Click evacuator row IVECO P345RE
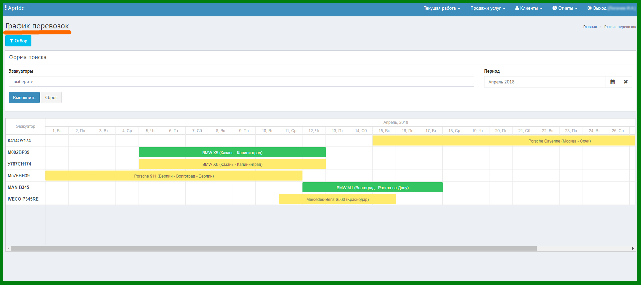641x285 pixels. (x=25, y=199)
